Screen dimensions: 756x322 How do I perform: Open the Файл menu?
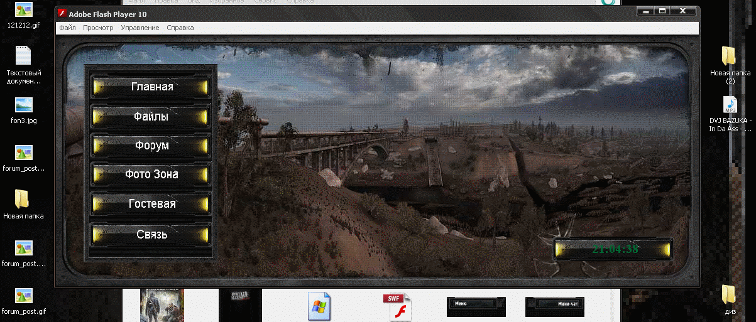tap(67, 28)
